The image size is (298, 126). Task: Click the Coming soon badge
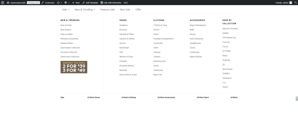point(33,2)
